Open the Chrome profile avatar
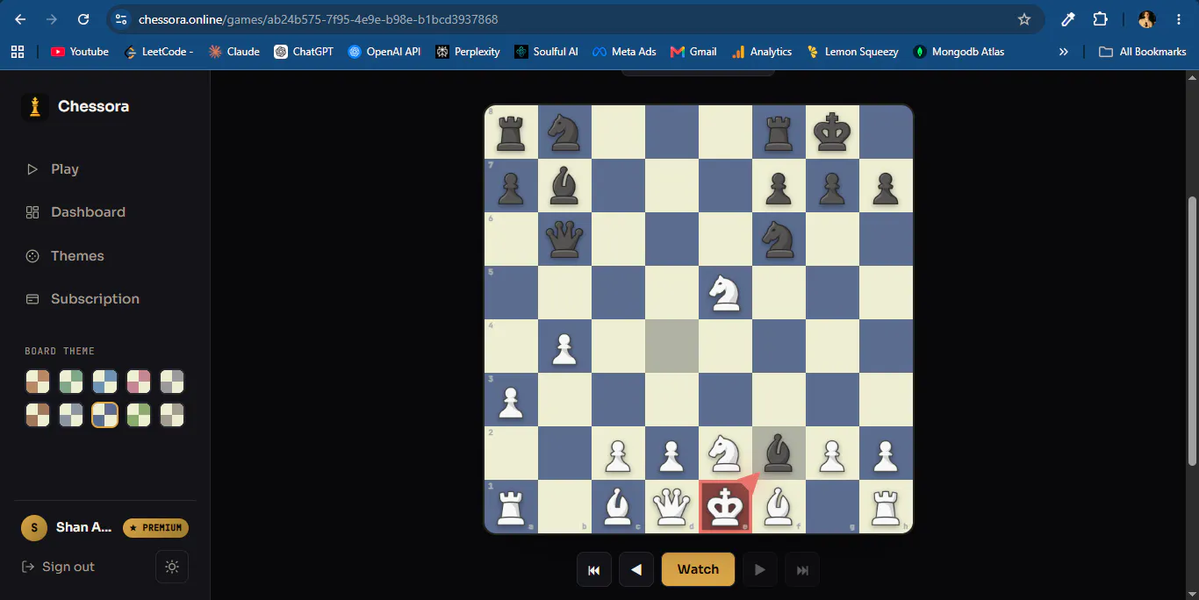Screen dimensions: 1199x600 [x=1147, y=19]
